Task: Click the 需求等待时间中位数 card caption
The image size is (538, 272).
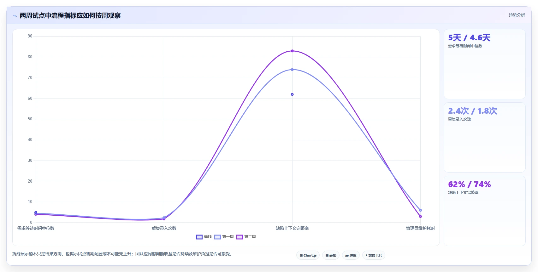Action: 465,46
